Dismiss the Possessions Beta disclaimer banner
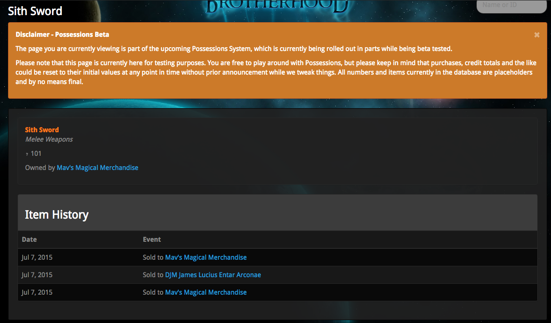The height and width of the screenshot is (323, 551). click(537, 35)
